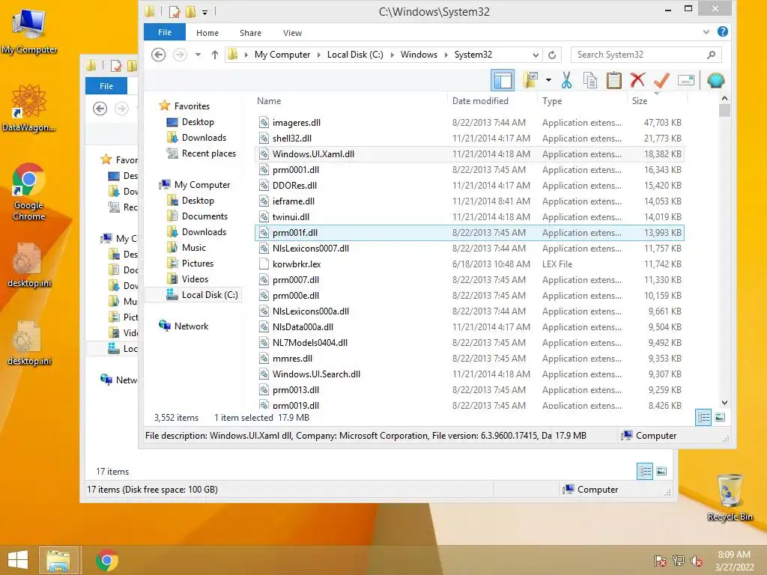Select Documents in the navigation pane
This screenshot has height=575, width=767.
coord(197,216)
